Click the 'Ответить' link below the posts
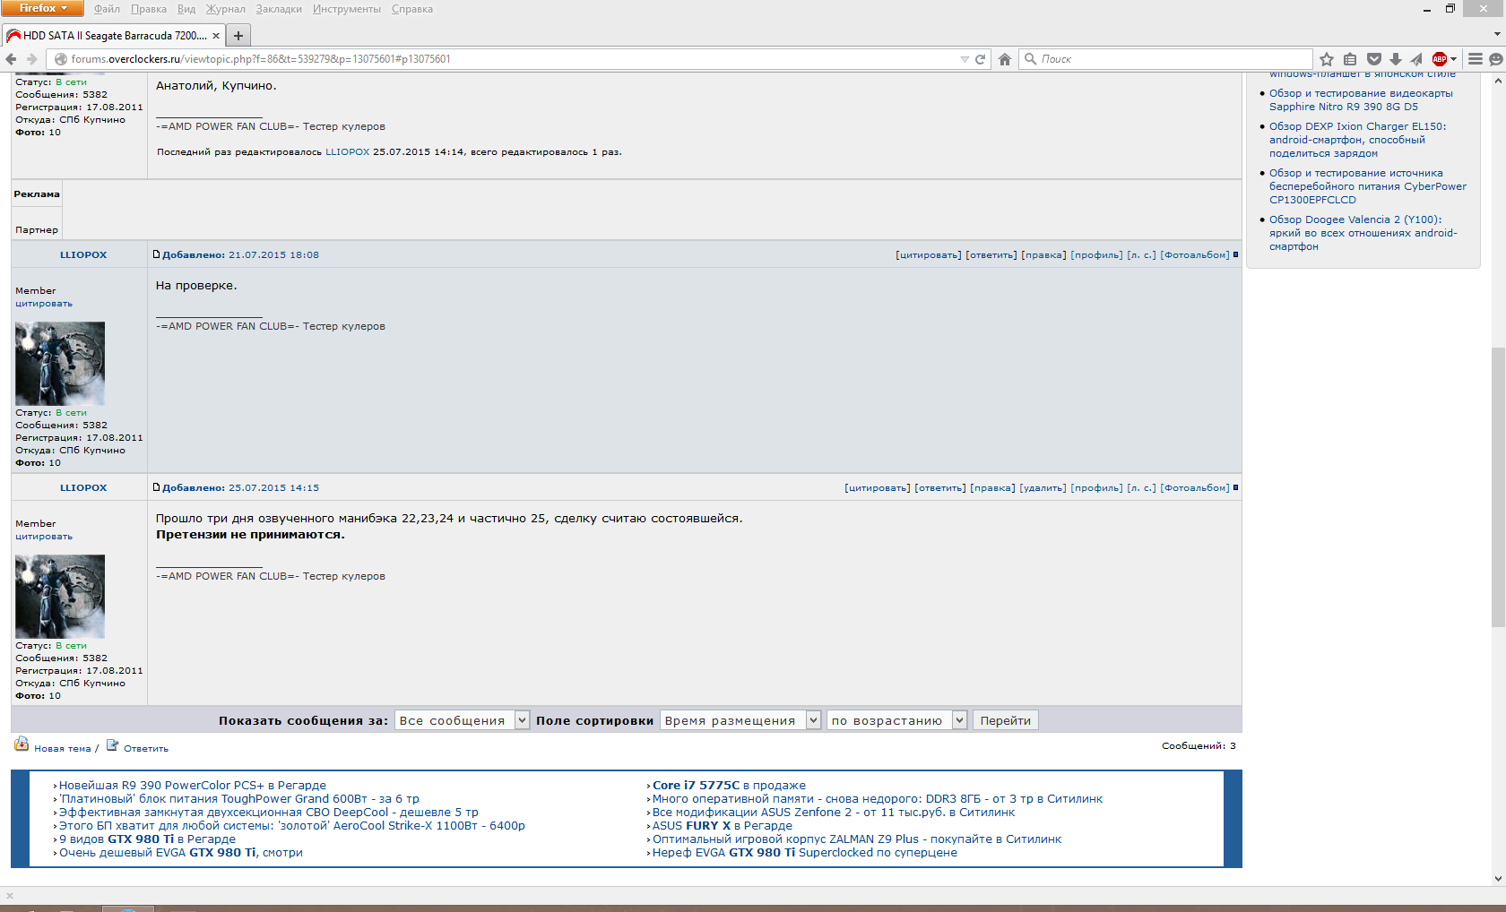Viewport: 1506px width, 912px height. pyautogui.click(x=146, y=749)
